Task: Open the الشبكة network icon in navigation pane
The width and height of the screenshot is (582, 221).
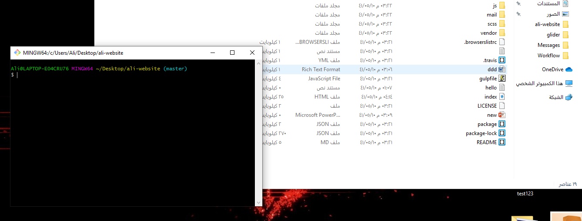Action: point(569,97)
